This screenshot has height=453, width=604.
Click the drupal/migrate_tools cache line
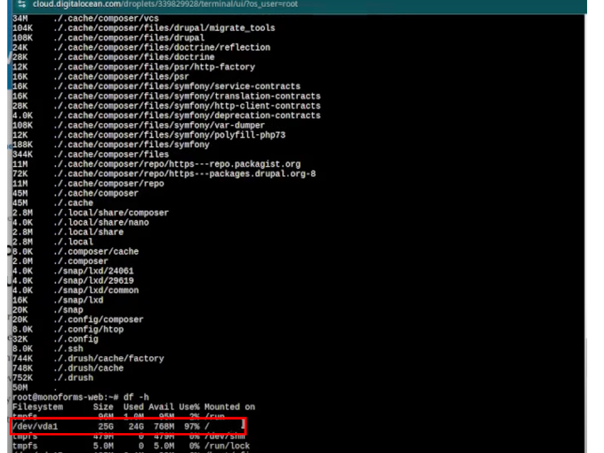(144, 28)
